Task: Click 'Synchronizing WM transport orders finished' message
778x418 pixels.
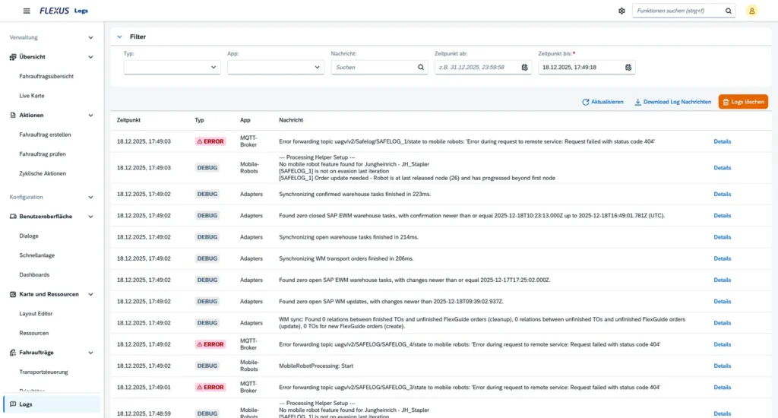Action: pos(346,258)
